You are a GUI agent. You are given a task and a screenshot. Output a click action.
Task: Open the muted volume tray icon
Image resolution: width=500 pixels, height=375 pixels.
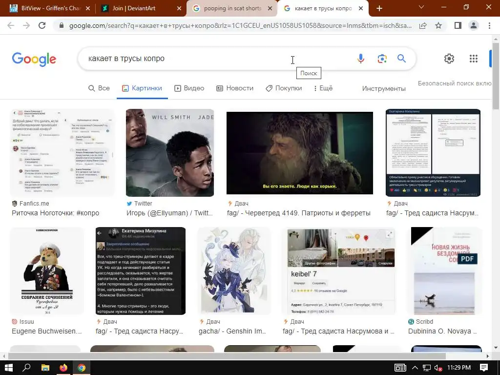pos(438,368)
